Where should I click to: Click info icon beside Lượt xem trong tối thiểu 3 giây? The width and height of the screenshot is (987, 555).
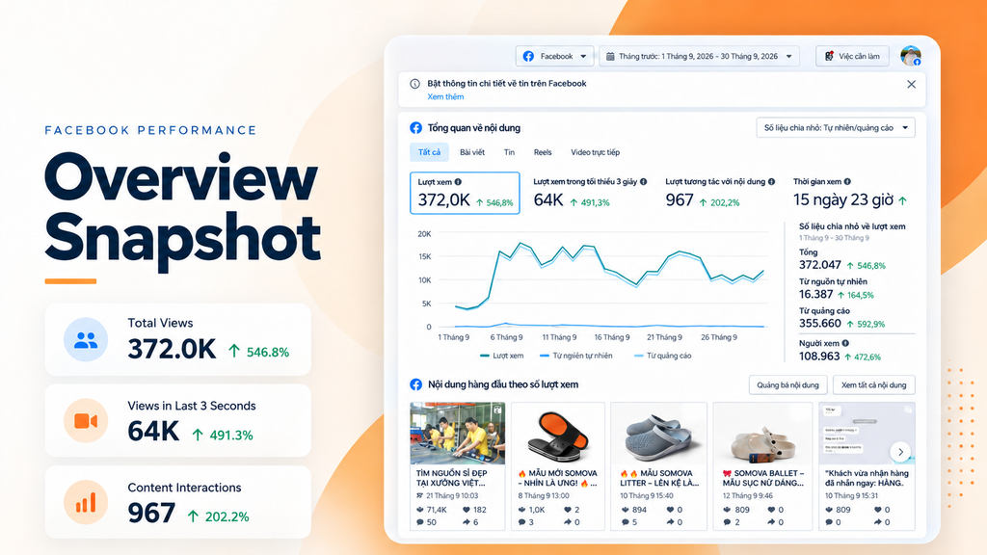point(643,182)
